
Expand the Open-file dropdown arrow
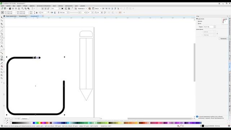coord(7,9)
